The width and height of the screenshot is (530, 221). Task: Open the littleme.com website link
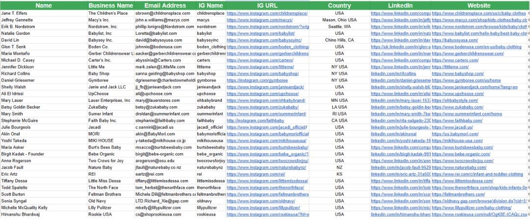pyautogui.click(x=450, y=67)
